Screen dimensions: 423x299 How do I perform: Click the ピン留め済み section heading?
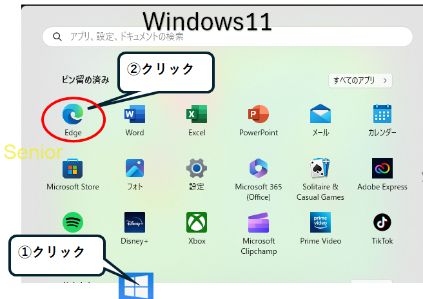pyautogui.click(x=85, y=80)
